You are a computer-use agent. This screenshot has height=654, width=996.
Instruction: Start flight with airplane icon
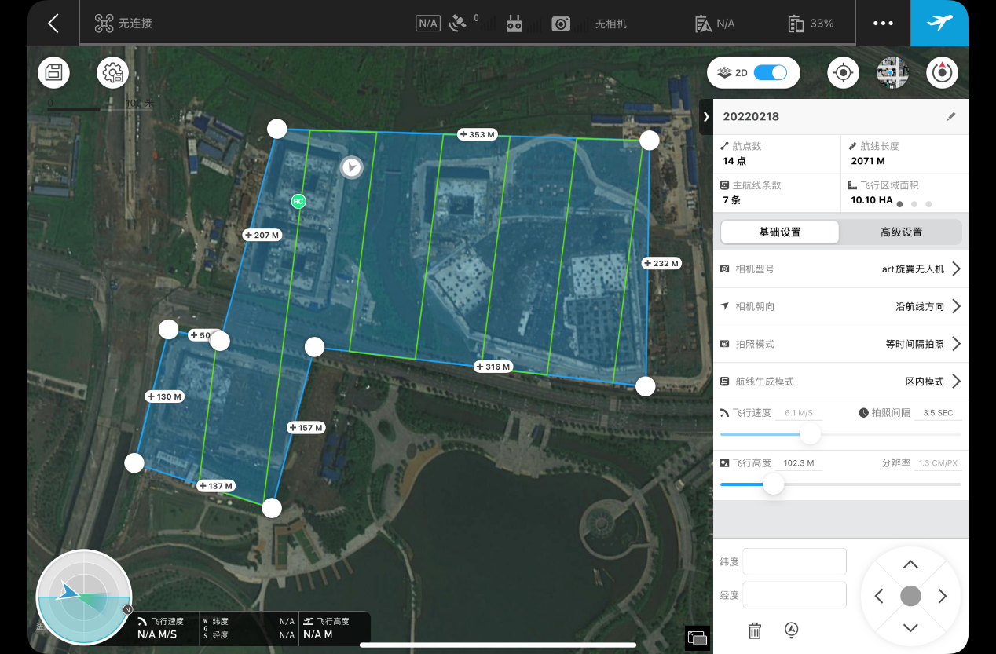939,24
